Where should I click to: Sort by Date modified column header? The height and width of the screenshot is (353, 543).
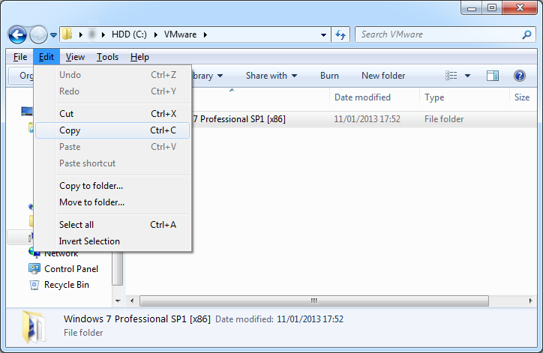click(362, 97)
